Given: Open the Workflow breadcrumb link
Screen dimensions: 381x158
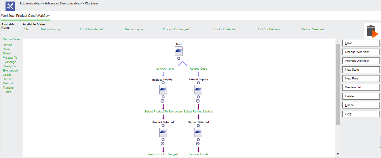Looking at the screenshot, I should tap(92, 3).
